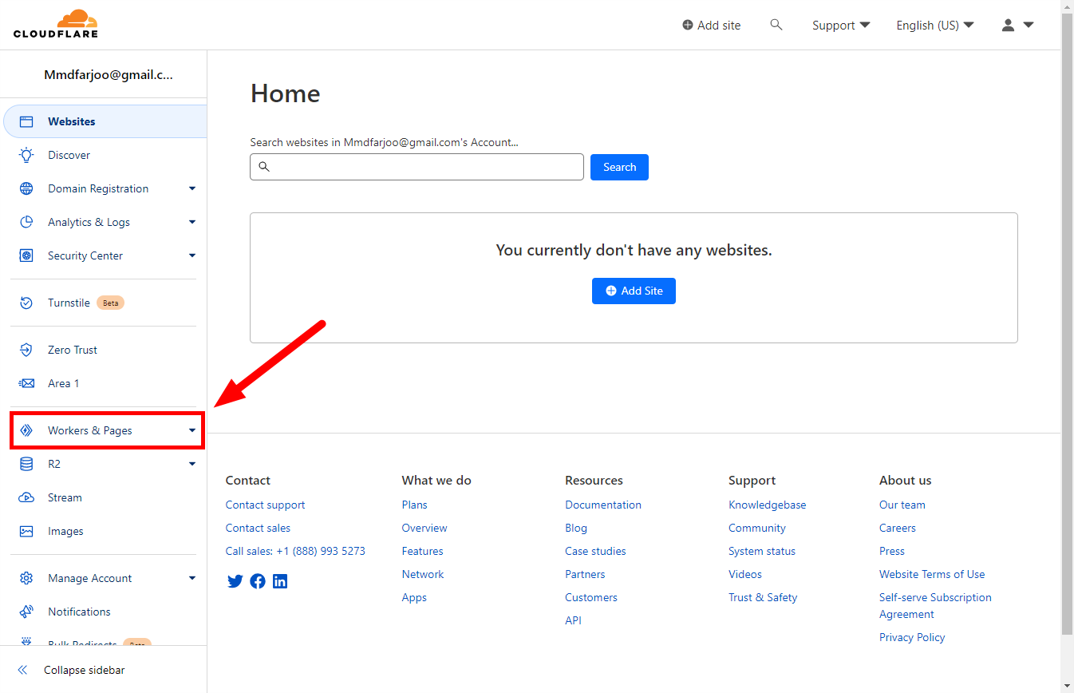Expand the Security Center submenu arrow
The height and width of the screenshot is (693, 1074).
point(192,255)
